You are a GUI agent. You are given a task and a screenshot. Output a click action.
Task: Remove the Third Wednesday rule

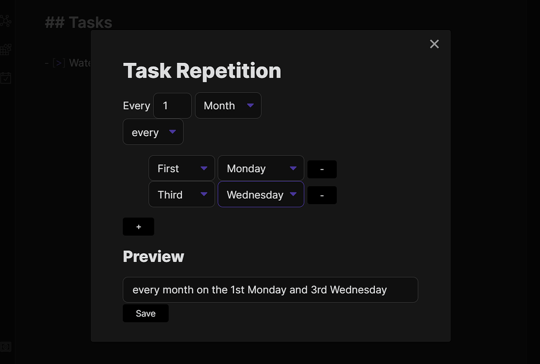point(322,195)
